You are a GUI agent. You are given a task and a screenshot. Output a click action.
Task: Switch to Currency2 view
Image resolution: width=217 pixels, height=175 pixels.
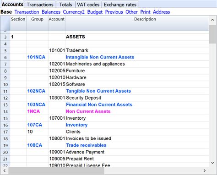coord(74,12)
